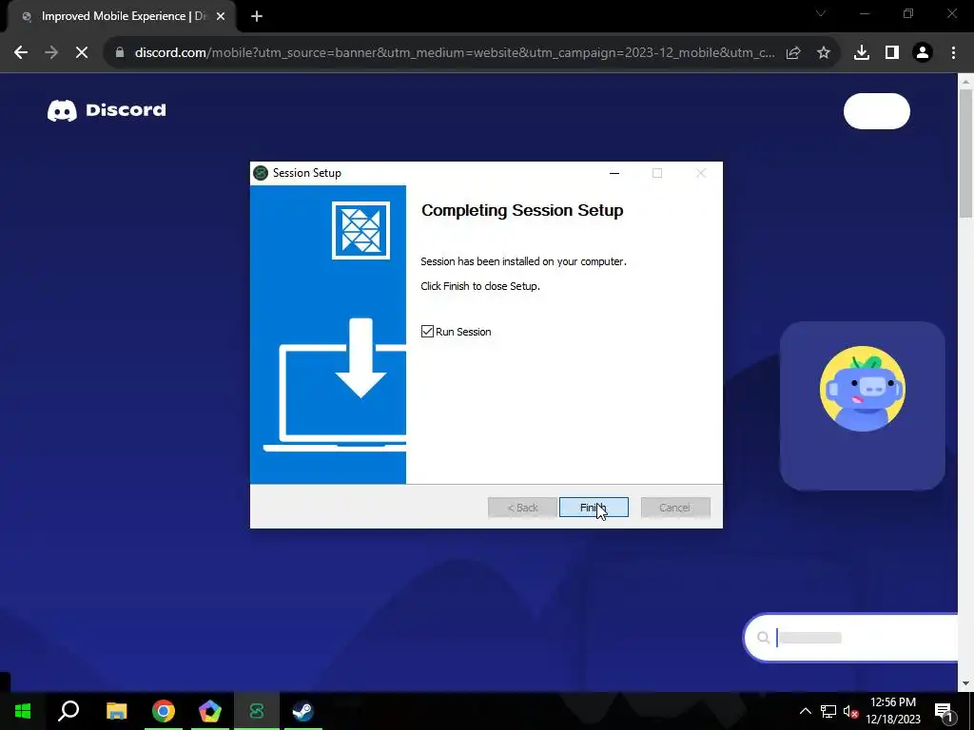Click the Finish button in Session Setup
Image resolution: width=974 pixels, height=730 pixels.
coord(594,508)
